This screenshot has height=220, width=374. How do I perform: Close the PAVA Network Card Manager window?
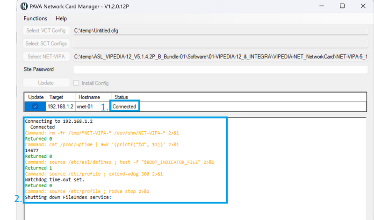(363, 6)
